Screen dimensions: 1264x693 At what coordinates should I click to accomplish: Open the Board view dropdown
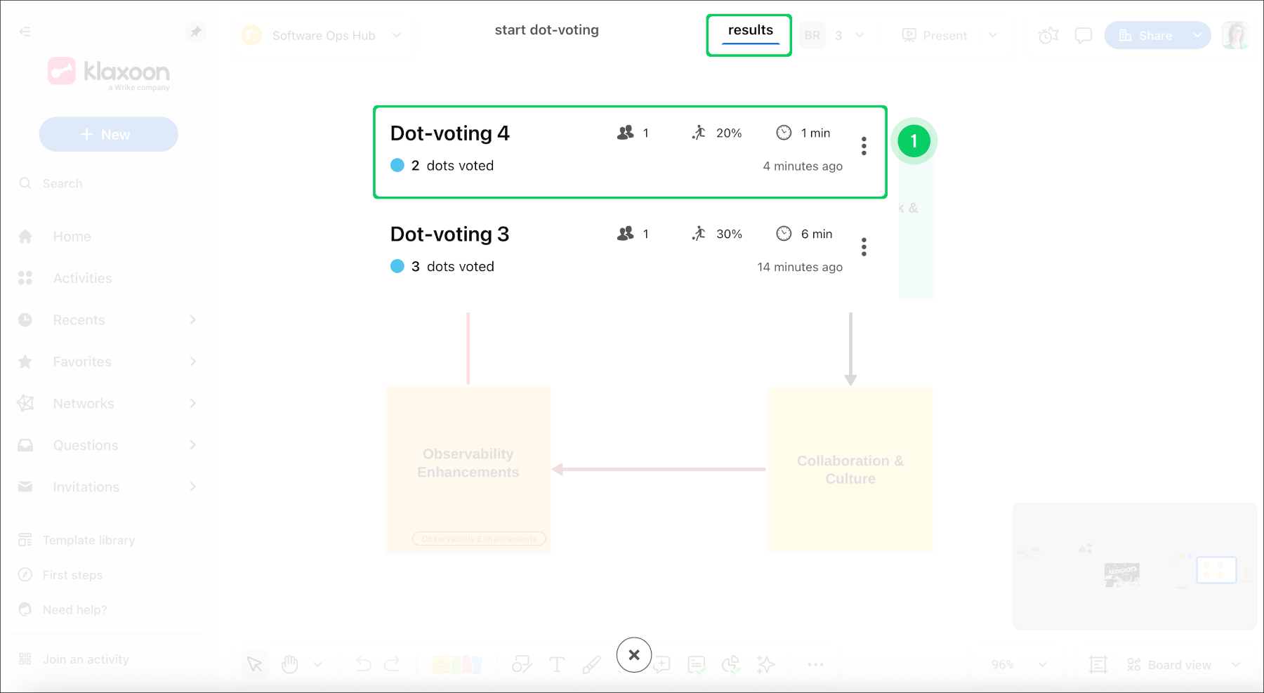point(1180,665)
